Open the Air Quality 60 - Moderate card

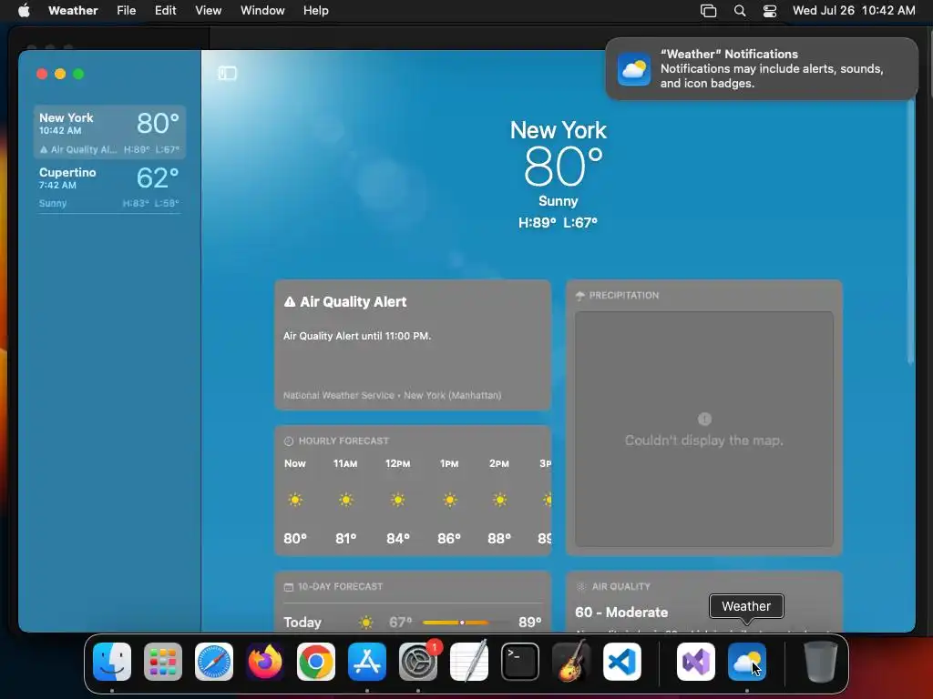click(x=704, y=602)
